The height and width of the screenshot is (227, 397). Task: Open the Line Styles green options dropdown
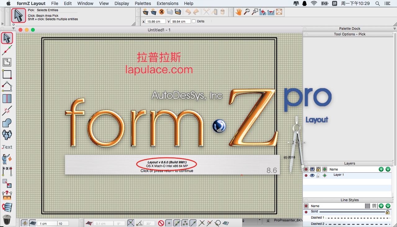(388, 206)
